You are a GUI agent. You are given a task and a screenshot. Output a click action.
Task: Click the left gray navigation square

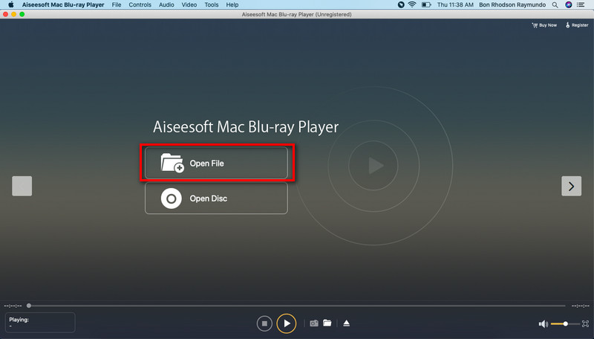[x=22, y=186]
